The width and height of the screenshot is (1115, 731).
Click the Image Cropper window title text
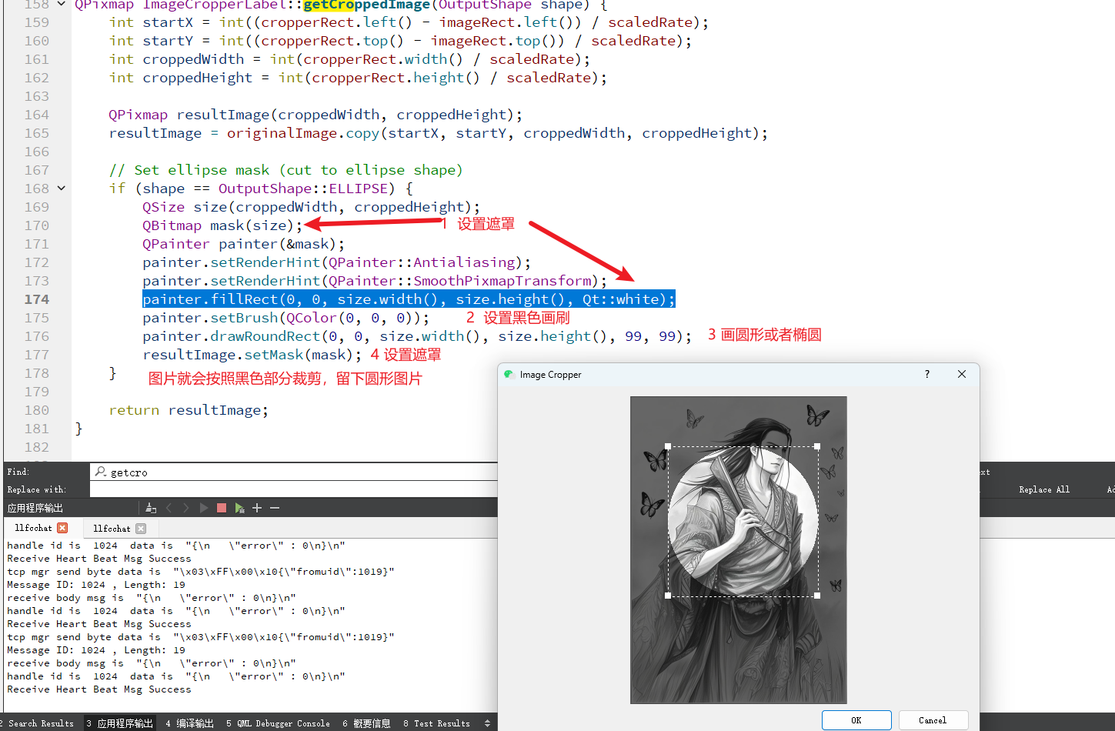pos(550,375)
